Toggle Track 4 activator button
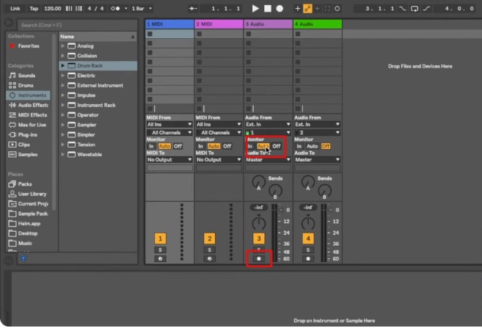Viewport: 482px width, 328px height. pyautogui.click(x=308, y=238)
